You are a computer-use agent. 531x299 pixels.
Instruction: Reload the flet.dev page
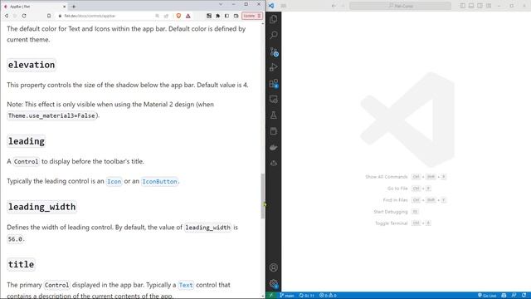pos(24,16)
